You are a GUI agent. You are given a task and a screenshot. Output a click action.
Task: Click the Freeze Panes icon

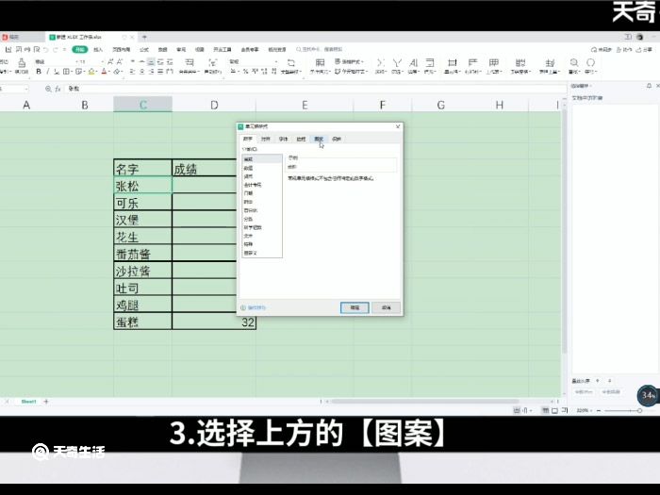coord(520,63)
